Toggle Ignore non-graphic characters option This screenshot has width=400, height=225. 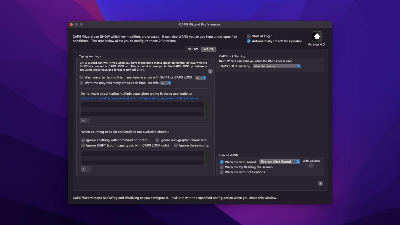(x=157, y=140)
